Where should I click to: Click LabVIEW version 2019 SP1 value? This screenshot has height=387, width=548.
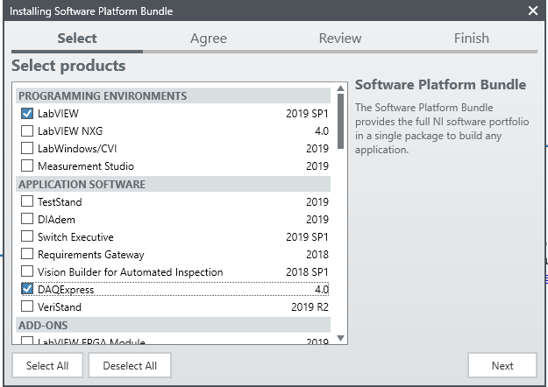point(307,114)
